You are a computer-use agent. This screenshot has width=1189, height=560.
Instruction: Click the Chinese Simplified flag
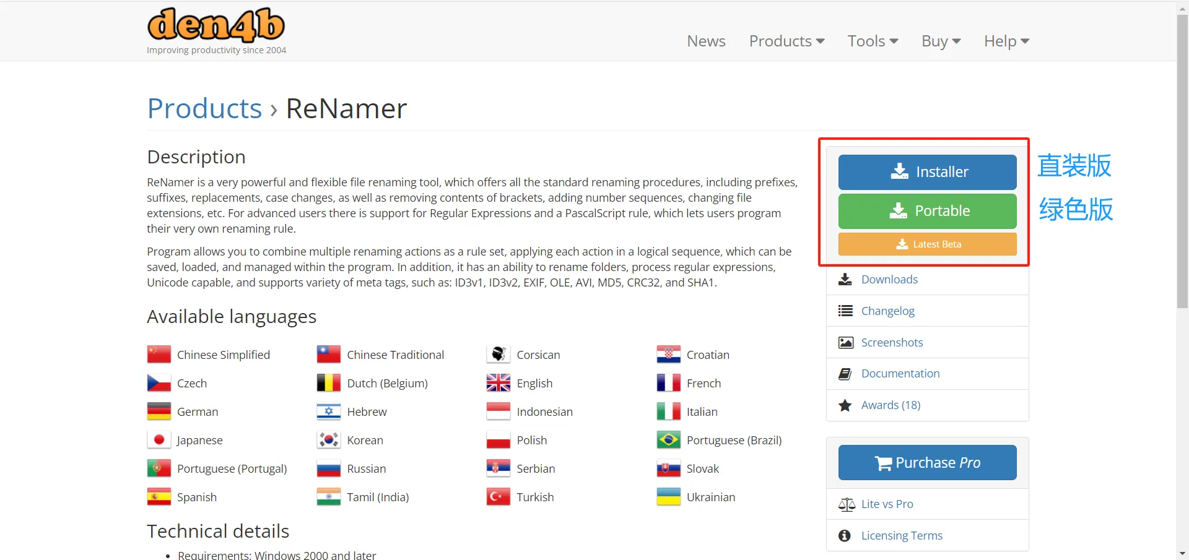[x=159, y=355]
